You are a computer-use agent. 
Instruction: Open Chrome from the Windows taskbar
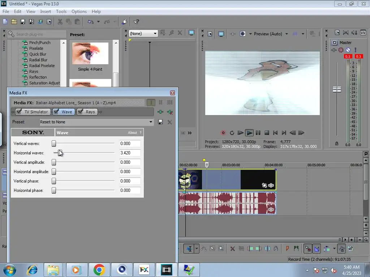click(x=99, y=270)
